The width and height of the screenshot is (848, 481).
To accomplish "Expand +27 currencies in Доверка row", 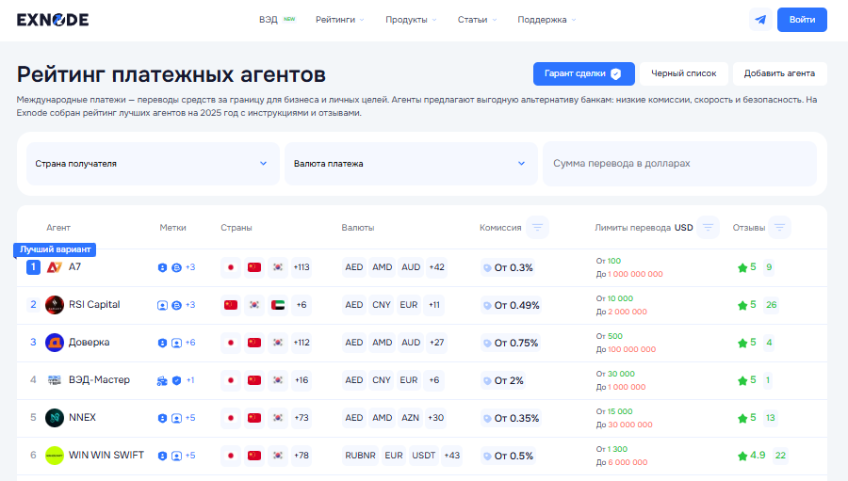I will point(436,343).
